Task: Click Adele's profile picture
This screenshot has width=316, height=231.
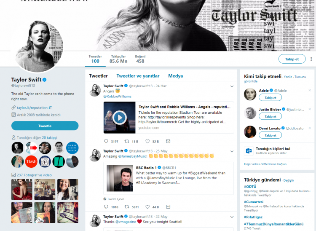Action: click(250, 94)
